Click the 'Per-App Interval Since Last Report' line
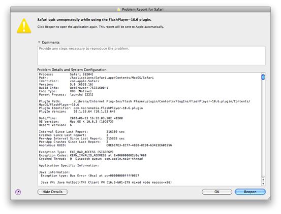The image size is (281, 214). coord(82,138)
